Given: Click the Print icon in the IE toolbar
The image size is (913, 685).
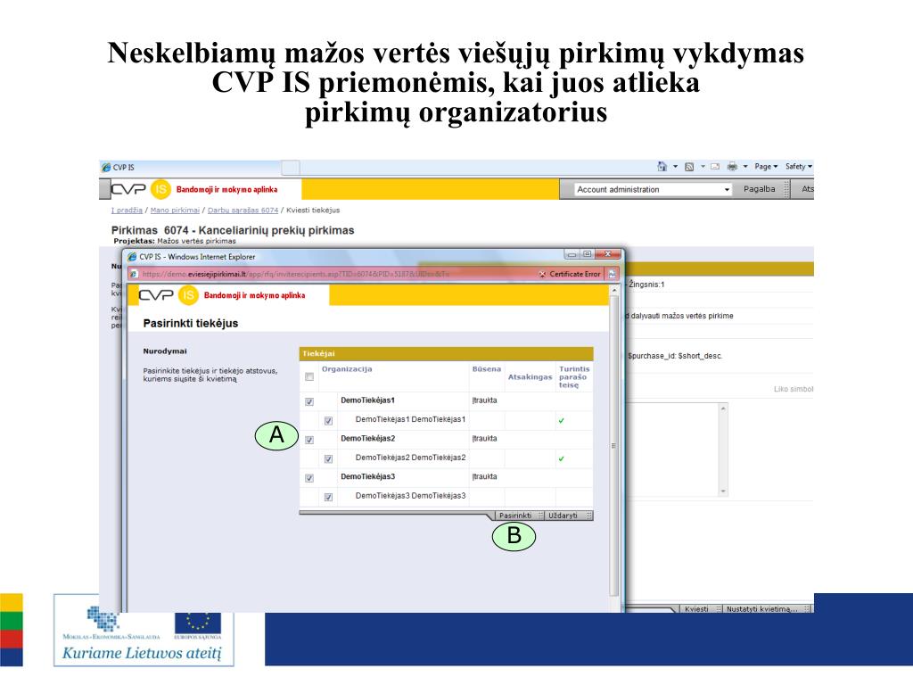Looking at the screenshot, I should pos(733,167).
